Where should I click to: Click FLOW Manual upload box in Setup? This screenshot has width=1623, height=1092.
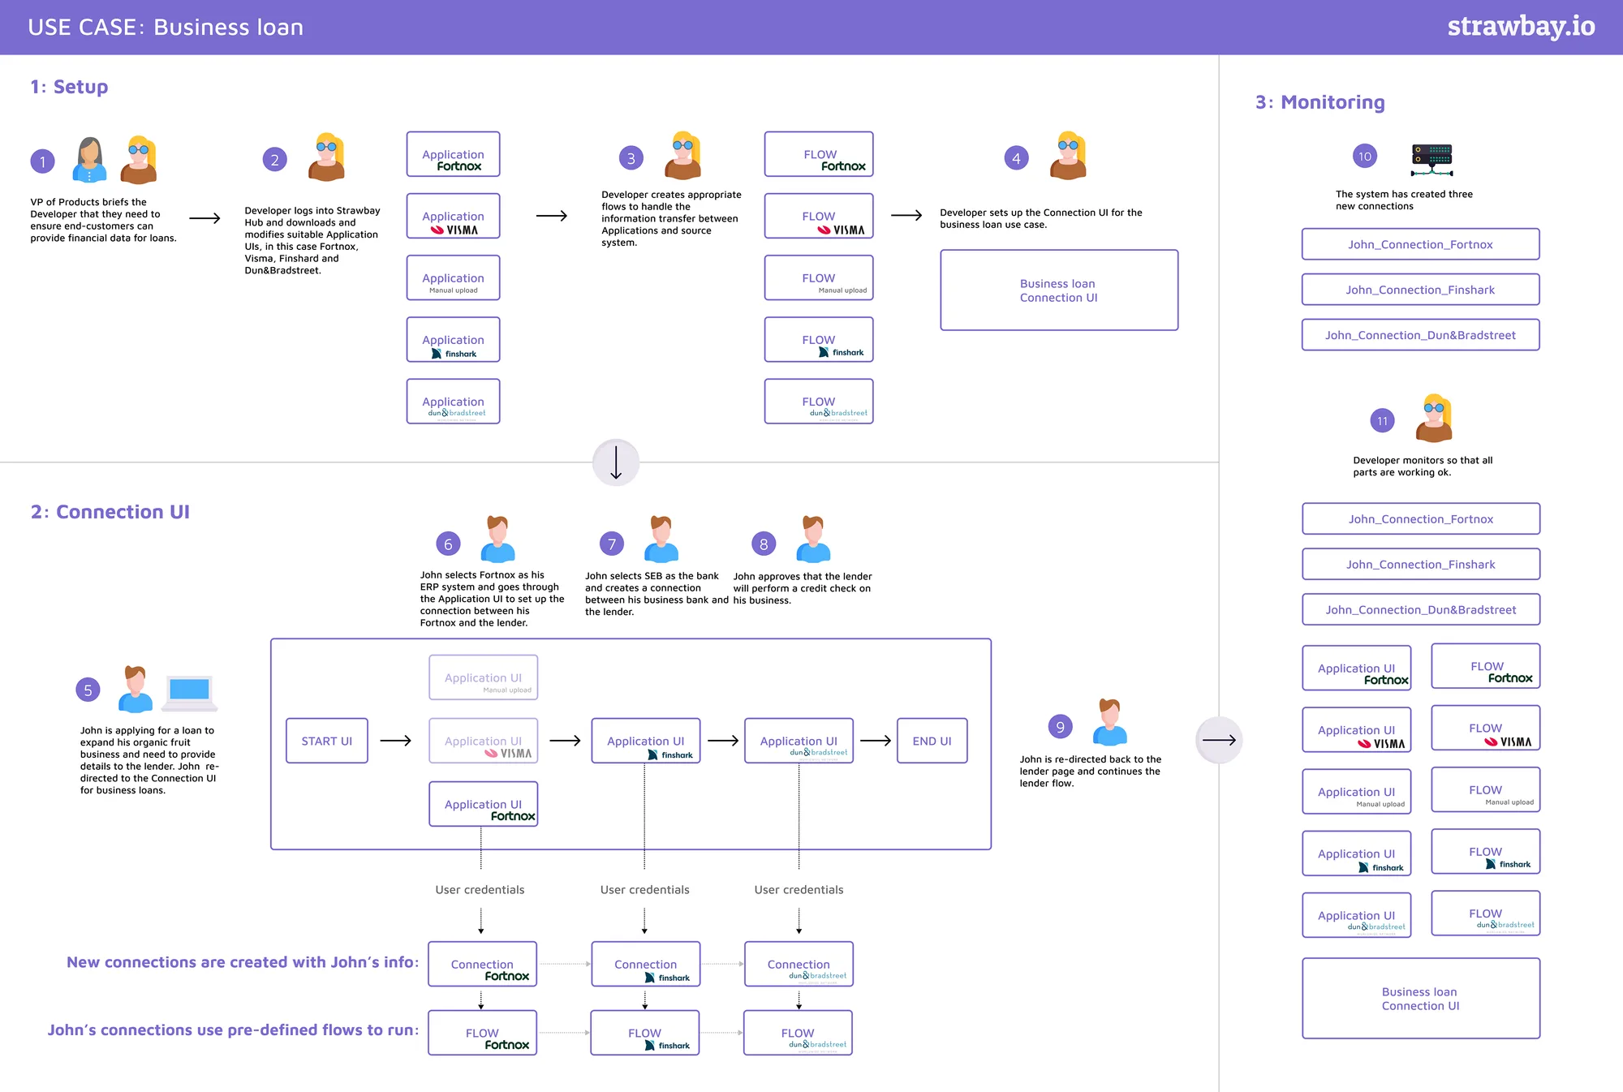tap(819, 277)
